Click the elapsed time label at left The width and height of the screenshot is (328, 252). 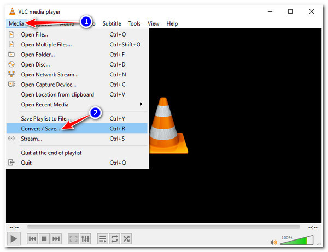(x=14, y=227)
